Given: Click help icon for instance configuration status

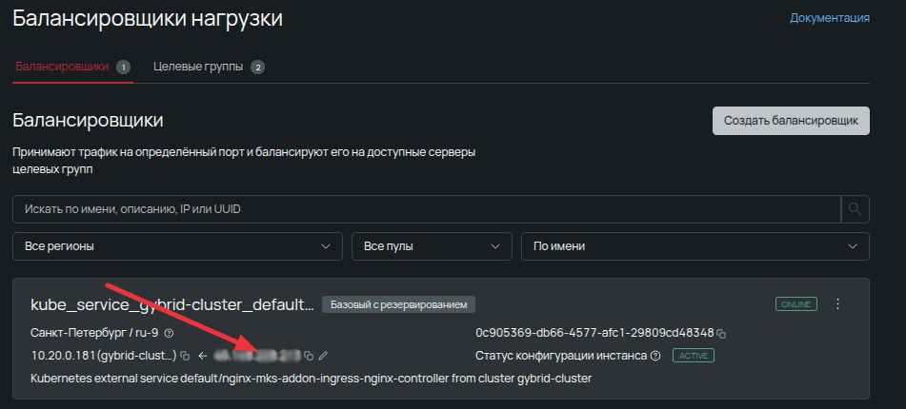Looking at the screenshot, I should tap(655, 356).
